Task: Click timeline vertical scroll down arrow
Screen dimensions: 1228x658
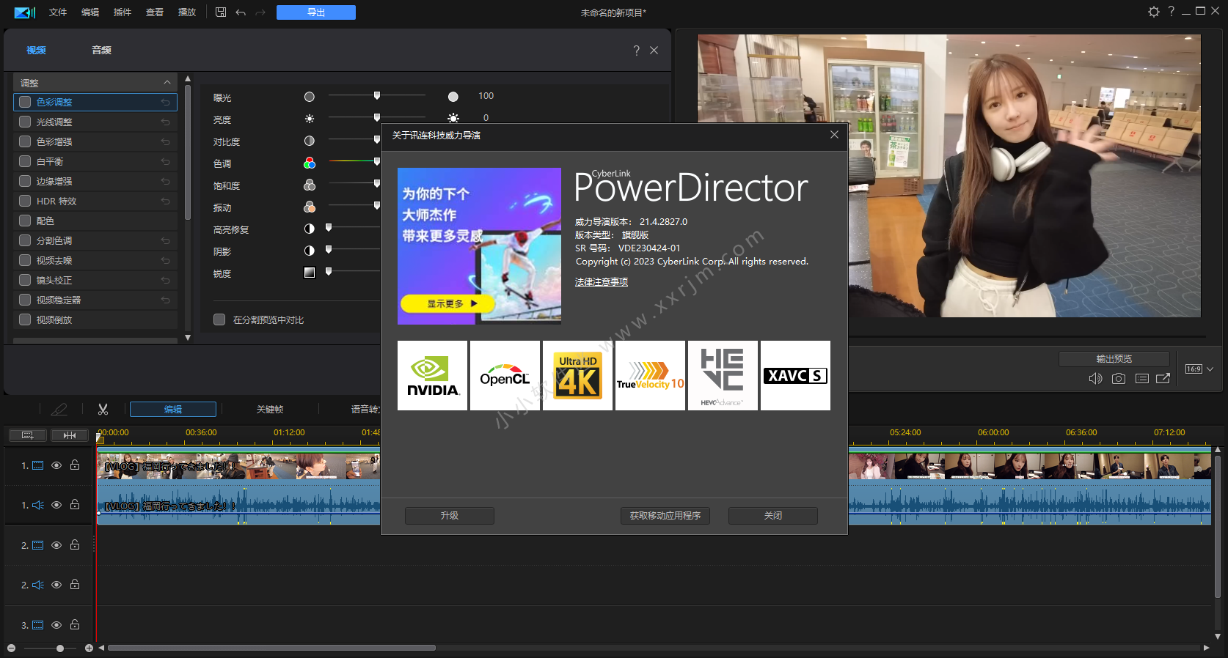Action: click(1217, 637)
